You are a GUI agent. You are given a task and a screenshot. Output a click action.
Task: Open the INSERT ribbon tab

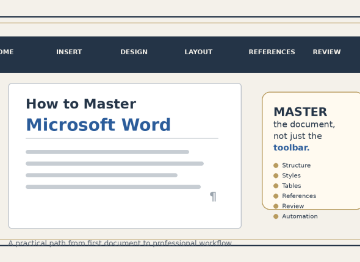click(69, 52)
